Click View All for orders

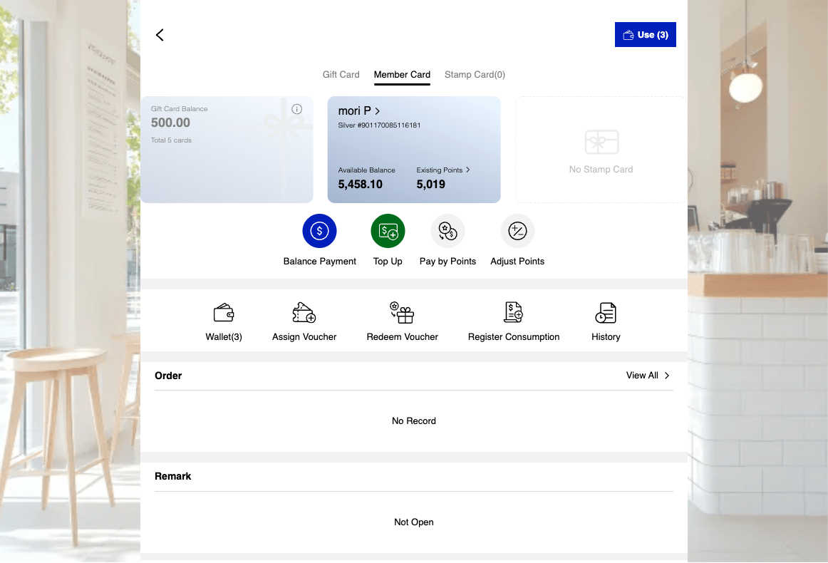click(x=648, y=376)
